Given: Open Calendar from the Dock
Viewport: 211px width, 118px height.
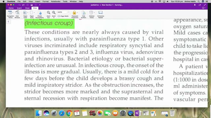Looking at the screenshot, I should point(77,113).
